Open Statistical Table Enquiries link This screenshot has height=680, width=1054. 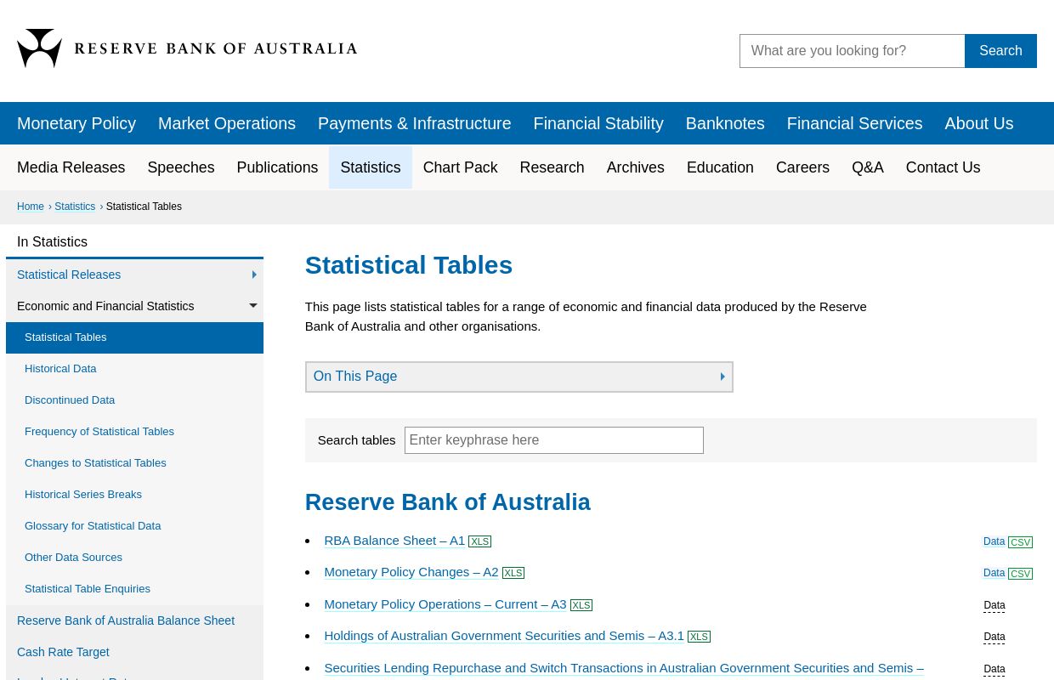[x=88, y=589]
